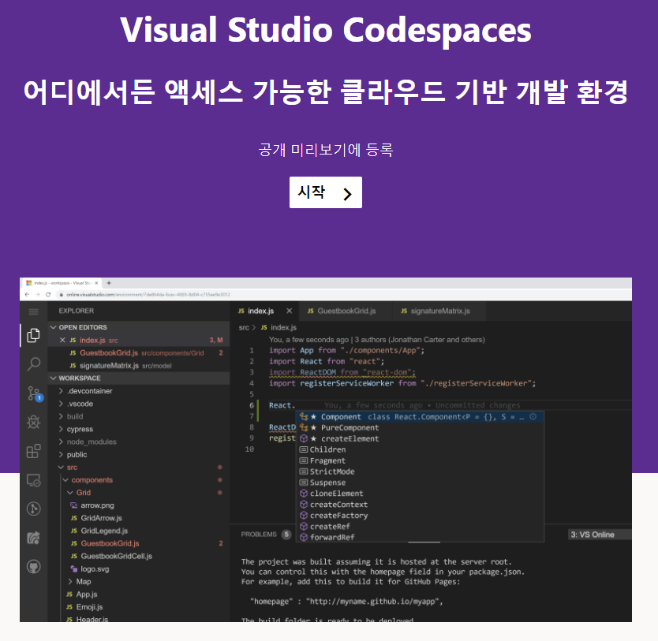The width and height of the screenshot is (658, 641).
Task: Click the 시작 start button
Action: 325,192
